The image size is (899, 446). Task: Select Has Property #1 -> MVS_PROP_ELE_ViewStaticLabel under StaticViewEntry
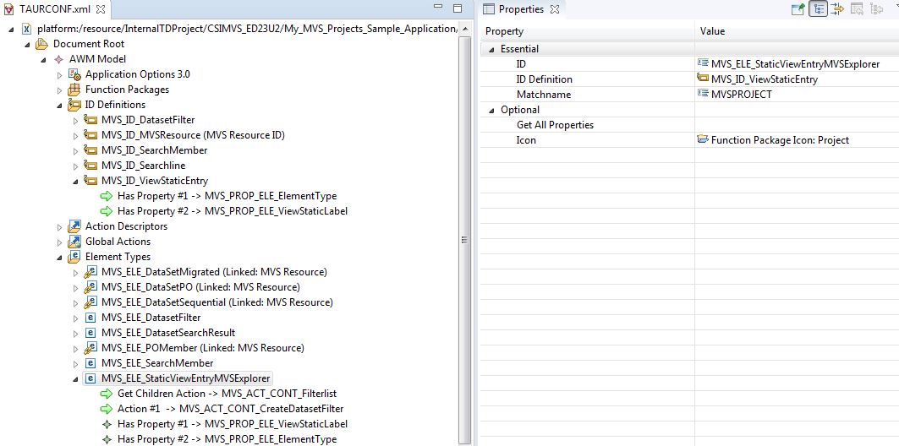(x=233, y=424)
